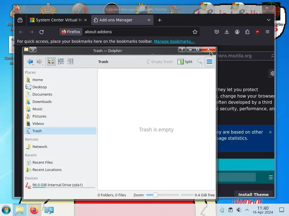The image size is (289, 216).
Task: Click Firefox back navigation arrow
Action: pyautogui.click(x=21, y=32)
